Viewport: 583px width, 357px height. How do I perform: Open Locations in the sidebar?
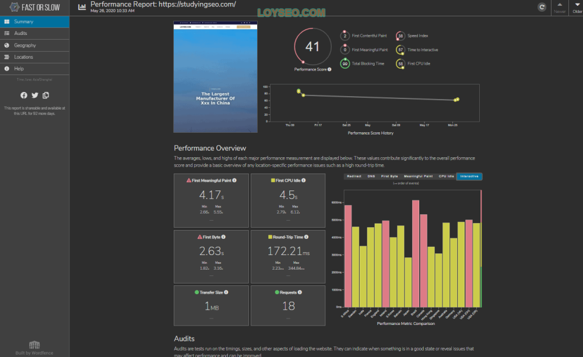(x=34, y=57)
